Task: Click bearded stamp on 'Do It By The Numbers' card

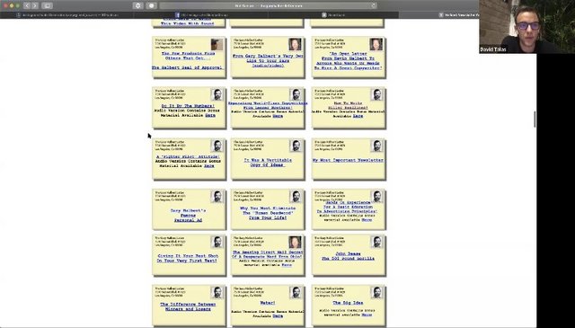Action: click(x=217, y=94)
